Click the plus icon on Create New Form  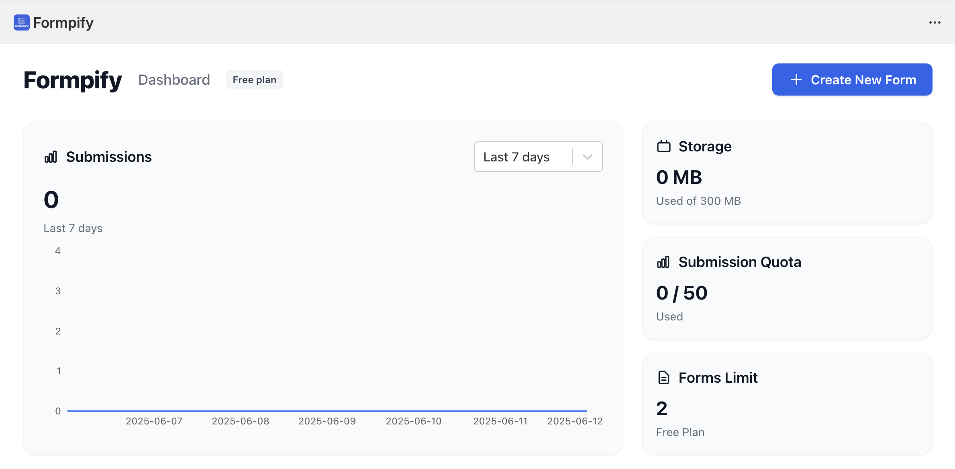point(796,80)
